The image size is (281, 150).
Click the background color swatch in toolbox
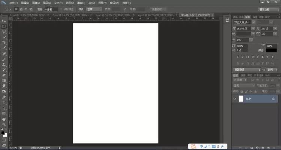[5, 135]
